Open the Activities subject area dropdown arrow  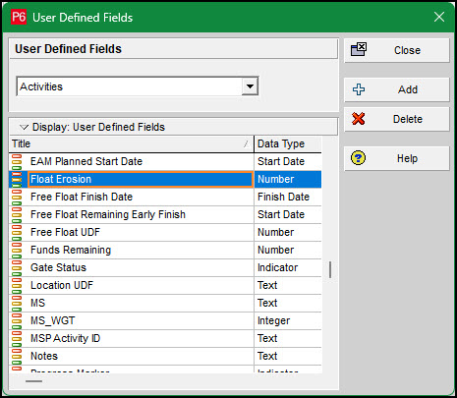click(250, 86)
